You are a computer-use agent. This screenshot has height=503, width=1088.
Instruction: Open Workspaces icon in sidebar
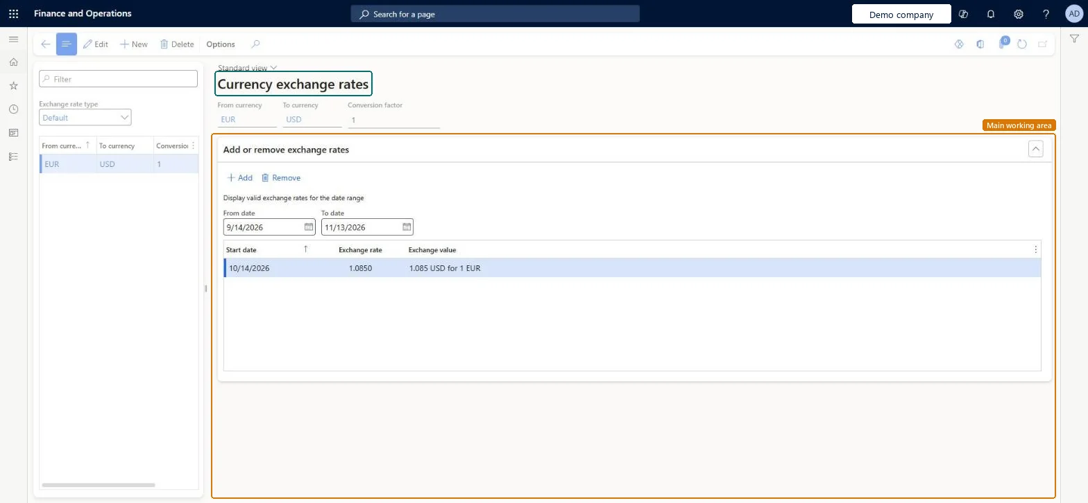pos(13,133)
